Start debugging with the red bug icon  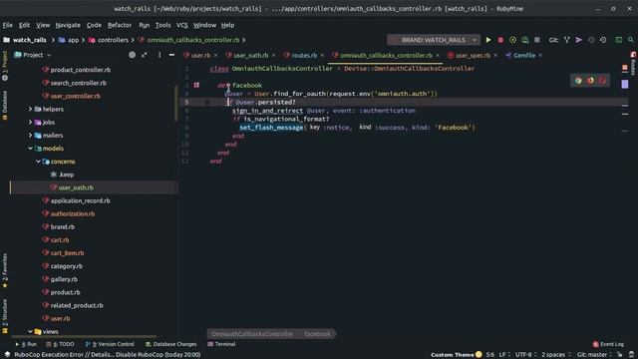click(x=500, y=40)
